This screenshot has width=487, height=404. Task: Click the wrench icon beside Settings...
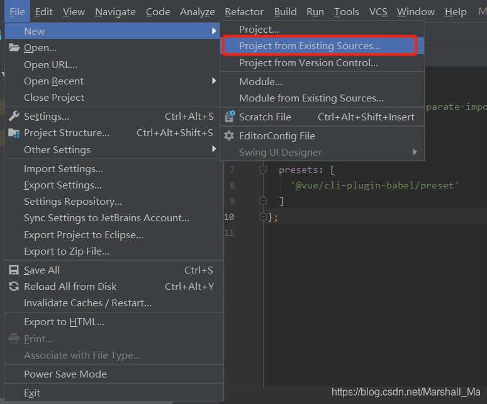(x=14, y=116)
